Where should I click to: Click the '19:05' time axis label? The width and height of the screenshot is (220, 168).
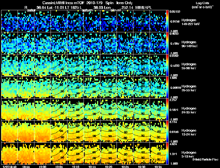pyautogui.click(x=59, y=167)
